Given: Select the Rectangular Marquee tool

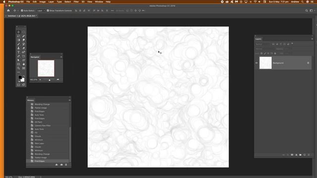Looking at the screenshot, I should [24, 32].
